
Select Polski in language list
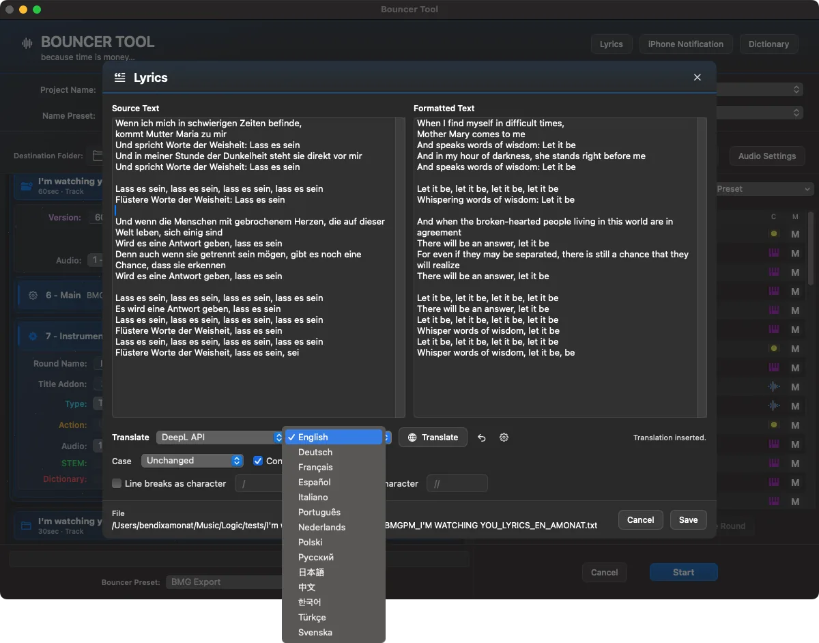(334, 543)
